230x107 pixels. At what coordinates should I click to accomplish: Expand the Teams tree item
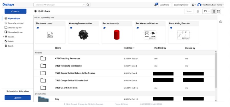pyautogui.click(x=3, y=37)
